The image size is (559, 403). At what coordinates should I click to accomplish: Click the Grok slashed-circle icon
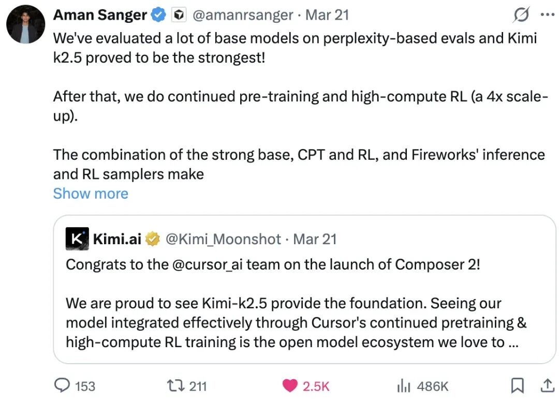521,16
